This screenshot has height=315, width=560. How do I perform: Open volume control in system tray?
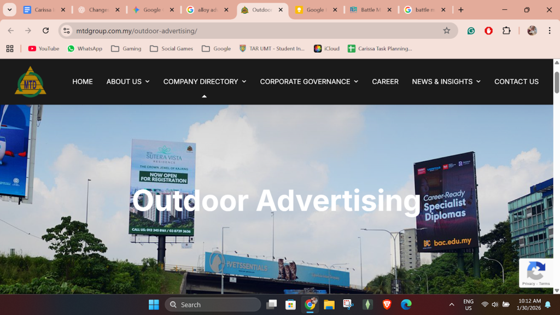[x=494, y=305]
